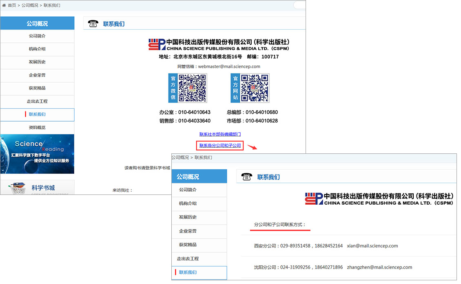This screenshot has height=284, width=461.
Task: Click the 联系我们 heading in the upper-left page
Action: pyautogui.click(x=114, y=24)
